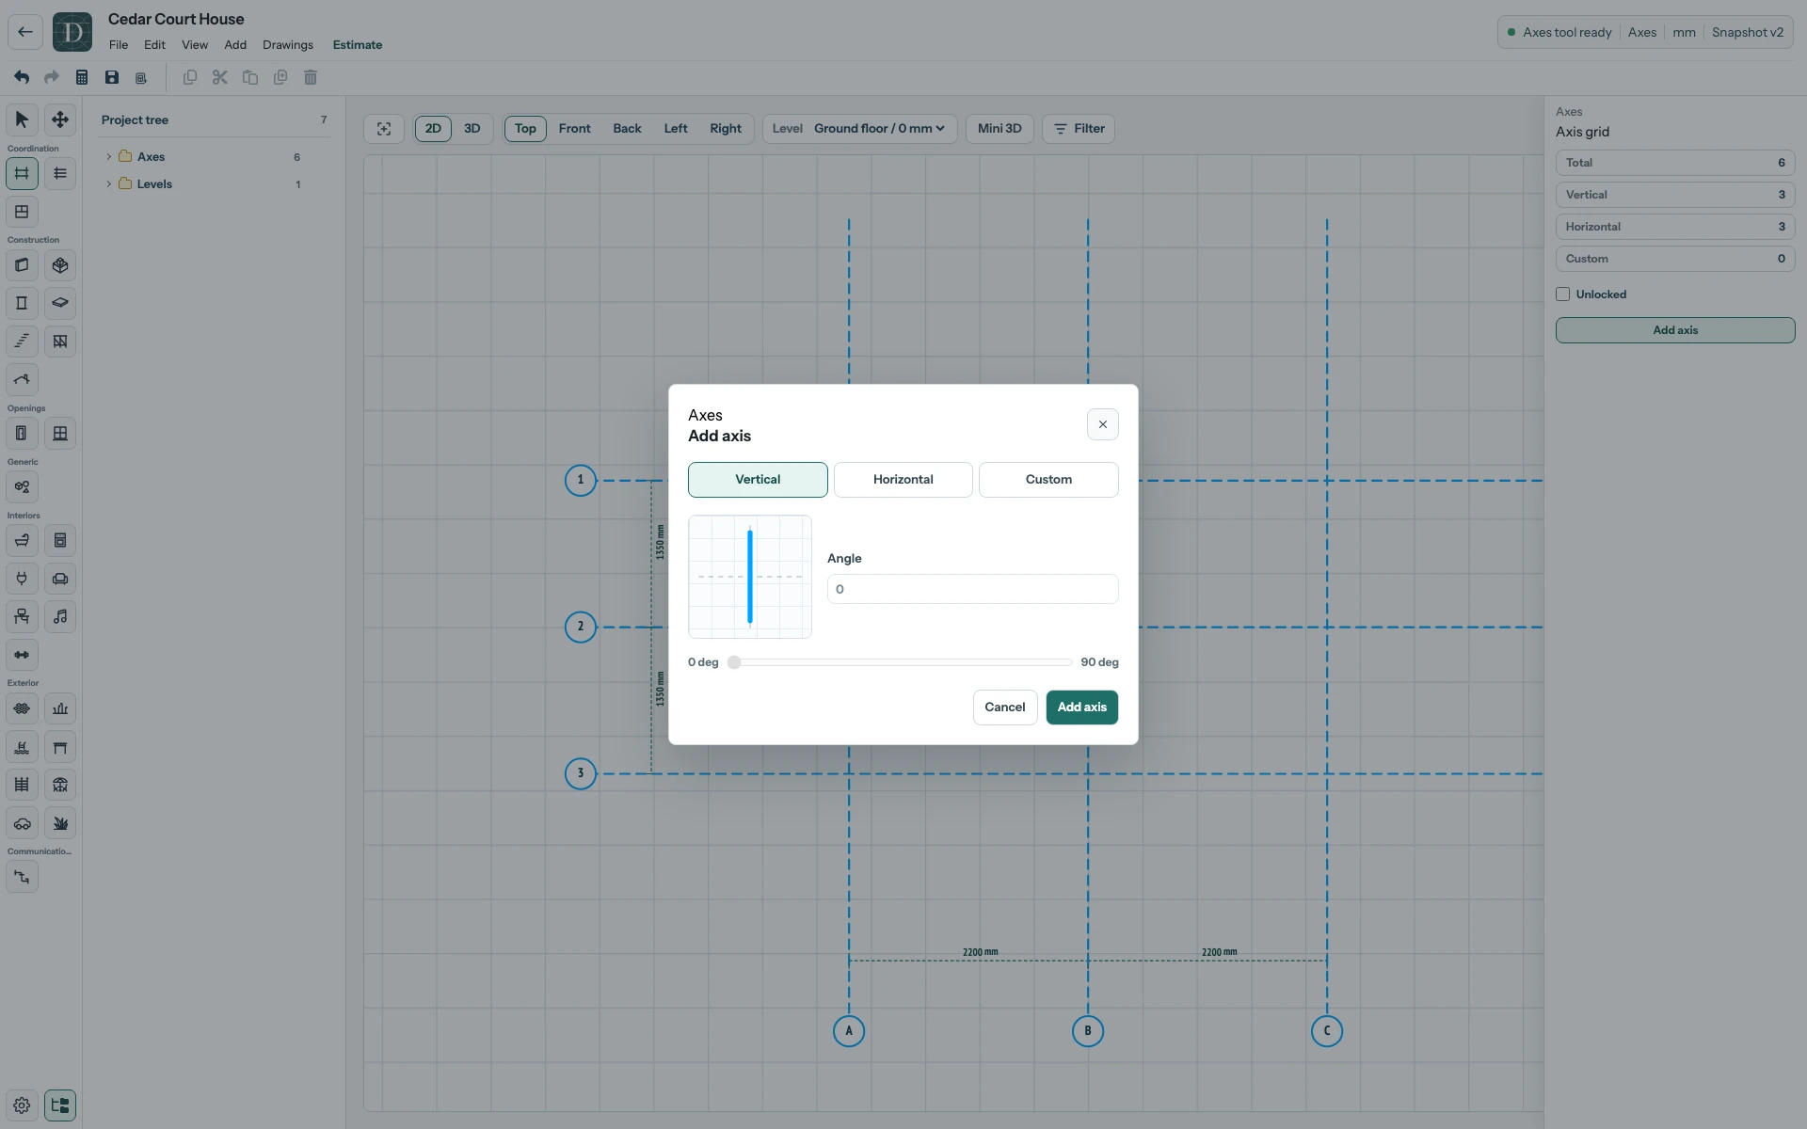The height and width of the screenshot is (1129, 1807).
Task: Switch to 2D view mode
Action: (x=433, y=129)
